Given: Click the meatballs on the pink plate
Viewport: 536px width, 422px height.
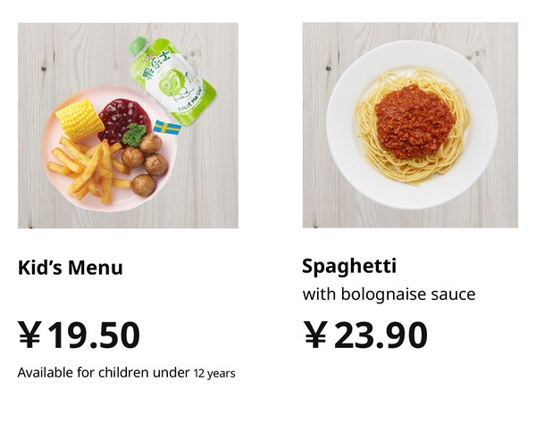Looking at the screenshot, I should pyautogui.click(x=146, y=164).
